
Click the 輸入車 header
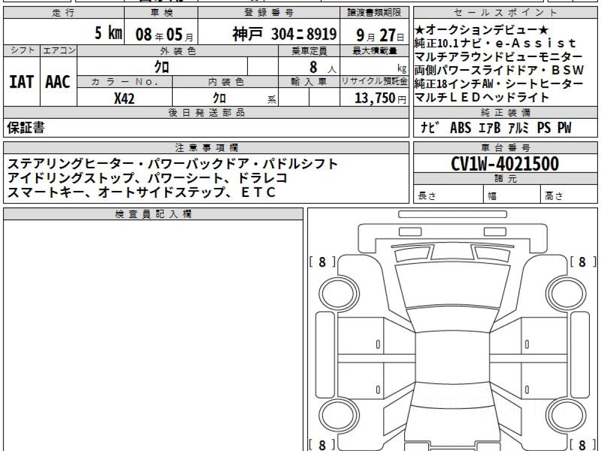[x=309, y=82]
